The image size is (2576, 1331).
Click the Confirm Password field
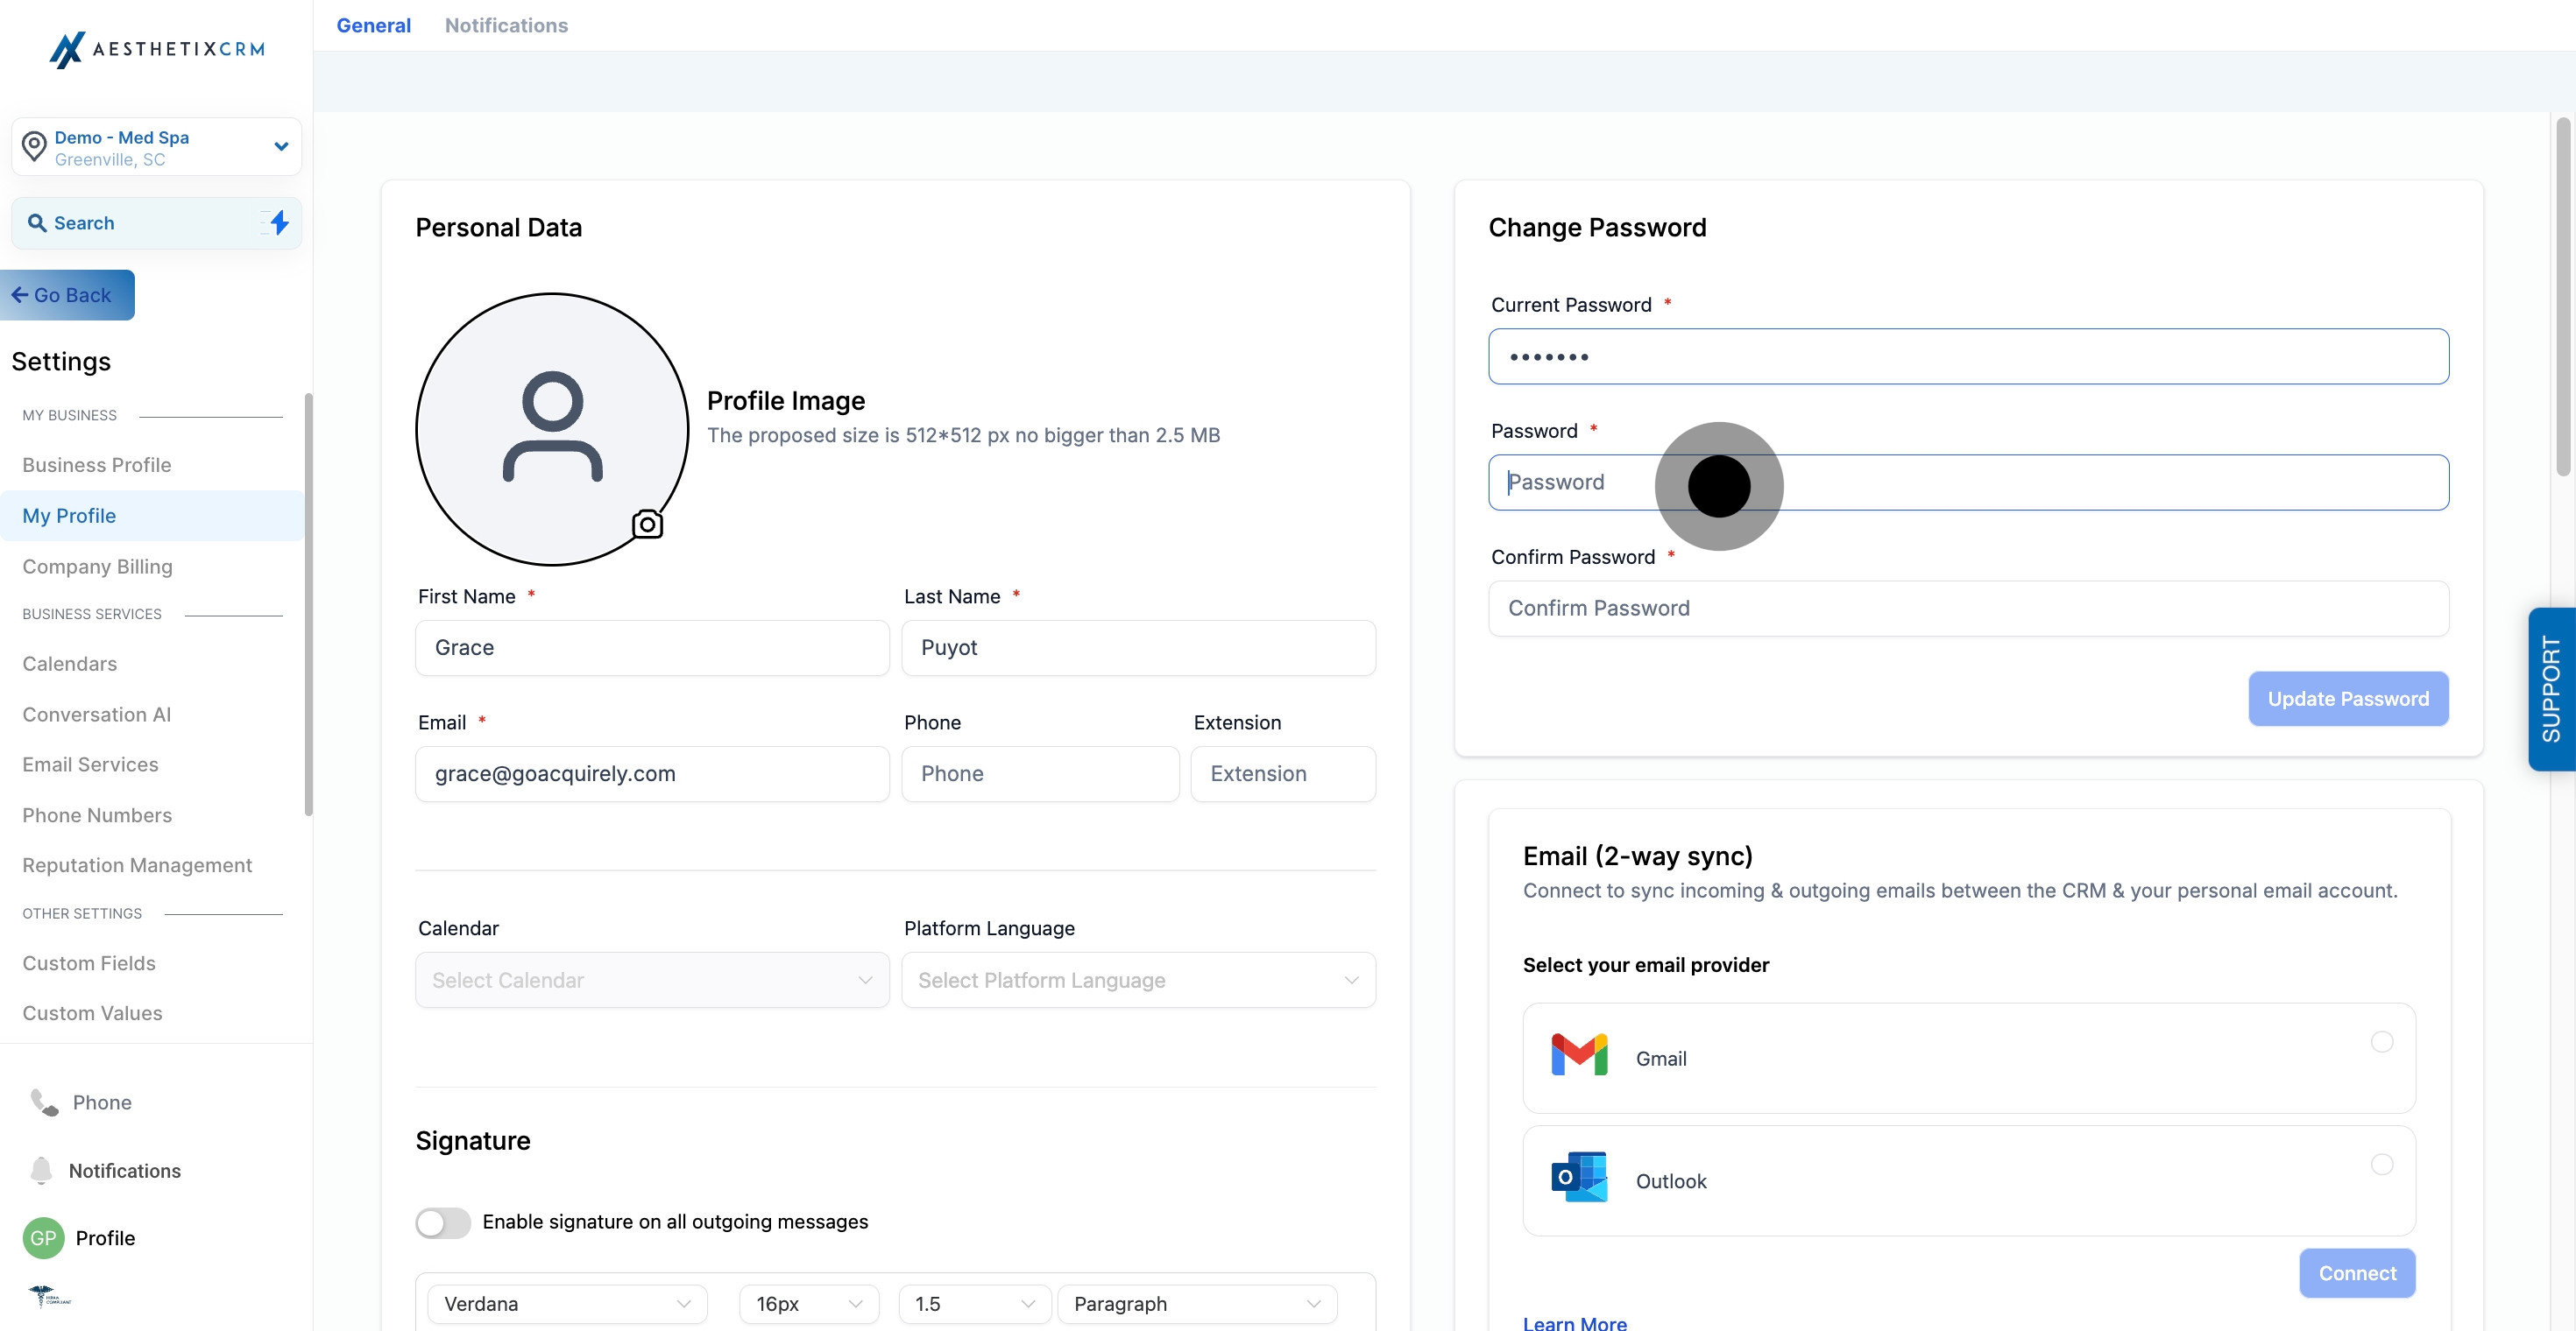pos(1968,609)
